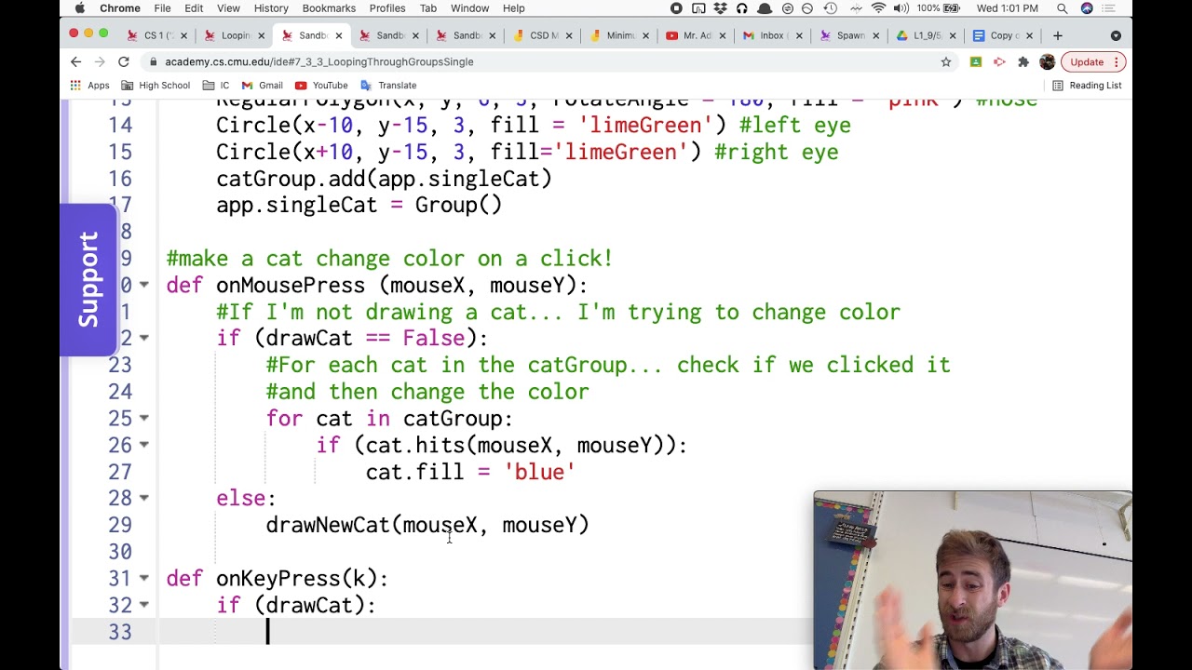Bookmark this page with the star
Screen dimensions: 1192x670
pos(946,61)
